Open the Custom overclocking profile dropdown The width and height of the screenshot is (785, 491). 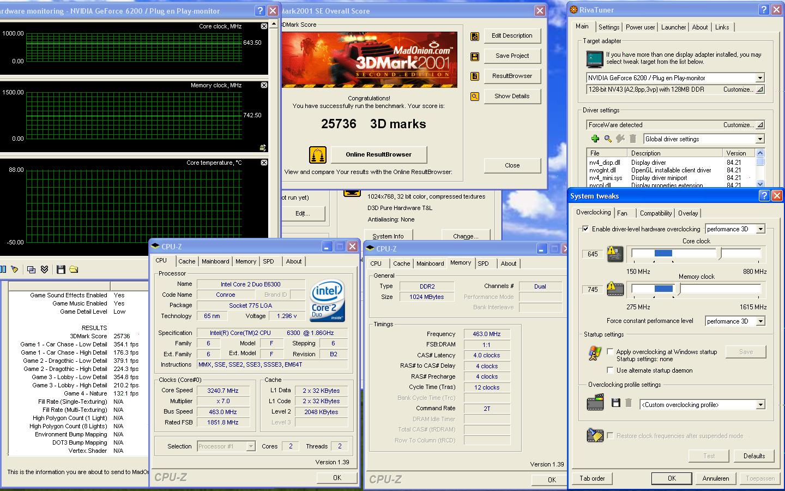coord(760,405)
